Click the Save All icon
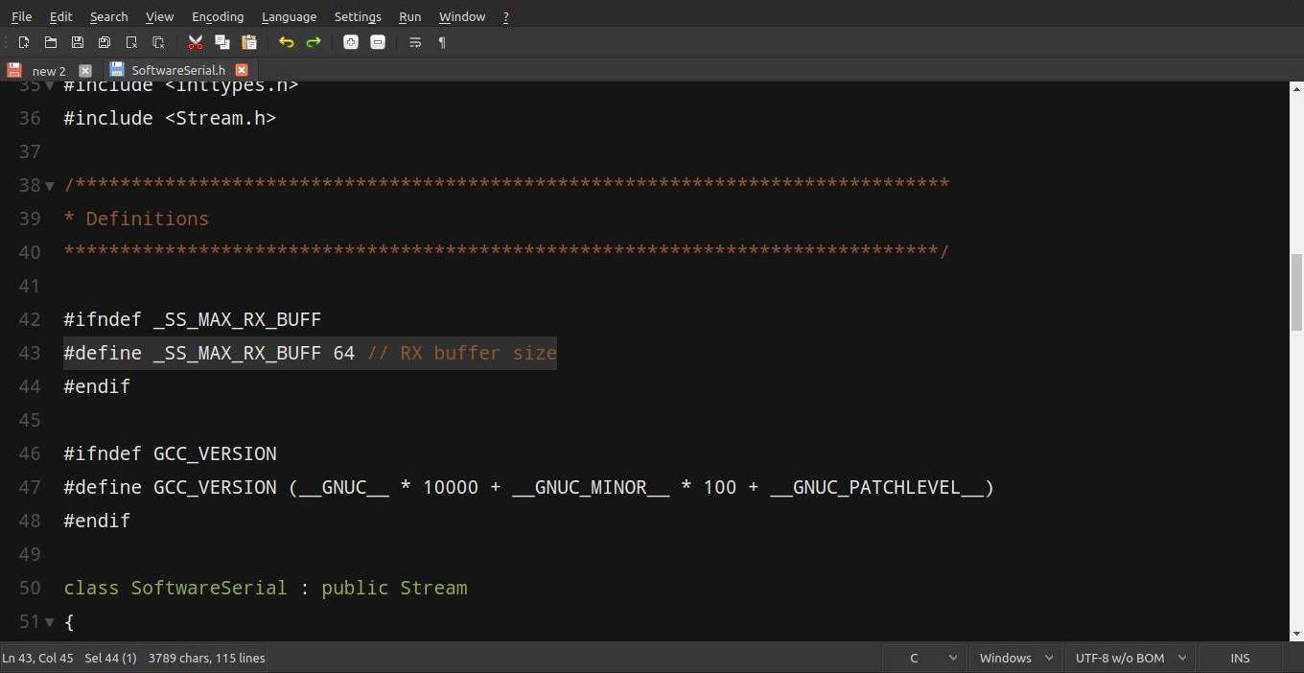 105,42
